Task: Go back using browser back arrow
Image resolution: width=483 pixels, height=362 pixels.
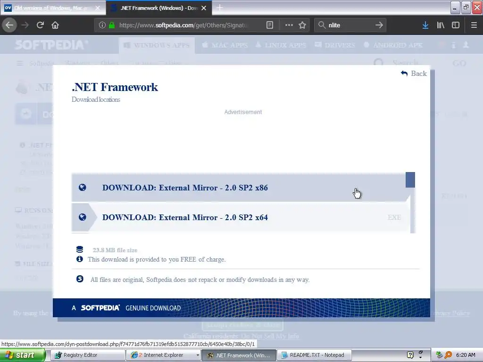Action: 9,25
